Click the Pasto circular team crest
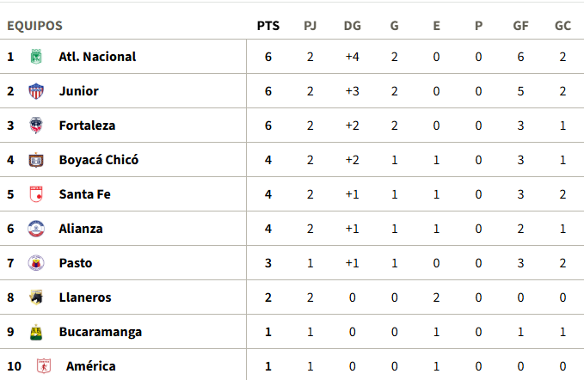This screenshot has height=380, width=584. pos(36,263)
